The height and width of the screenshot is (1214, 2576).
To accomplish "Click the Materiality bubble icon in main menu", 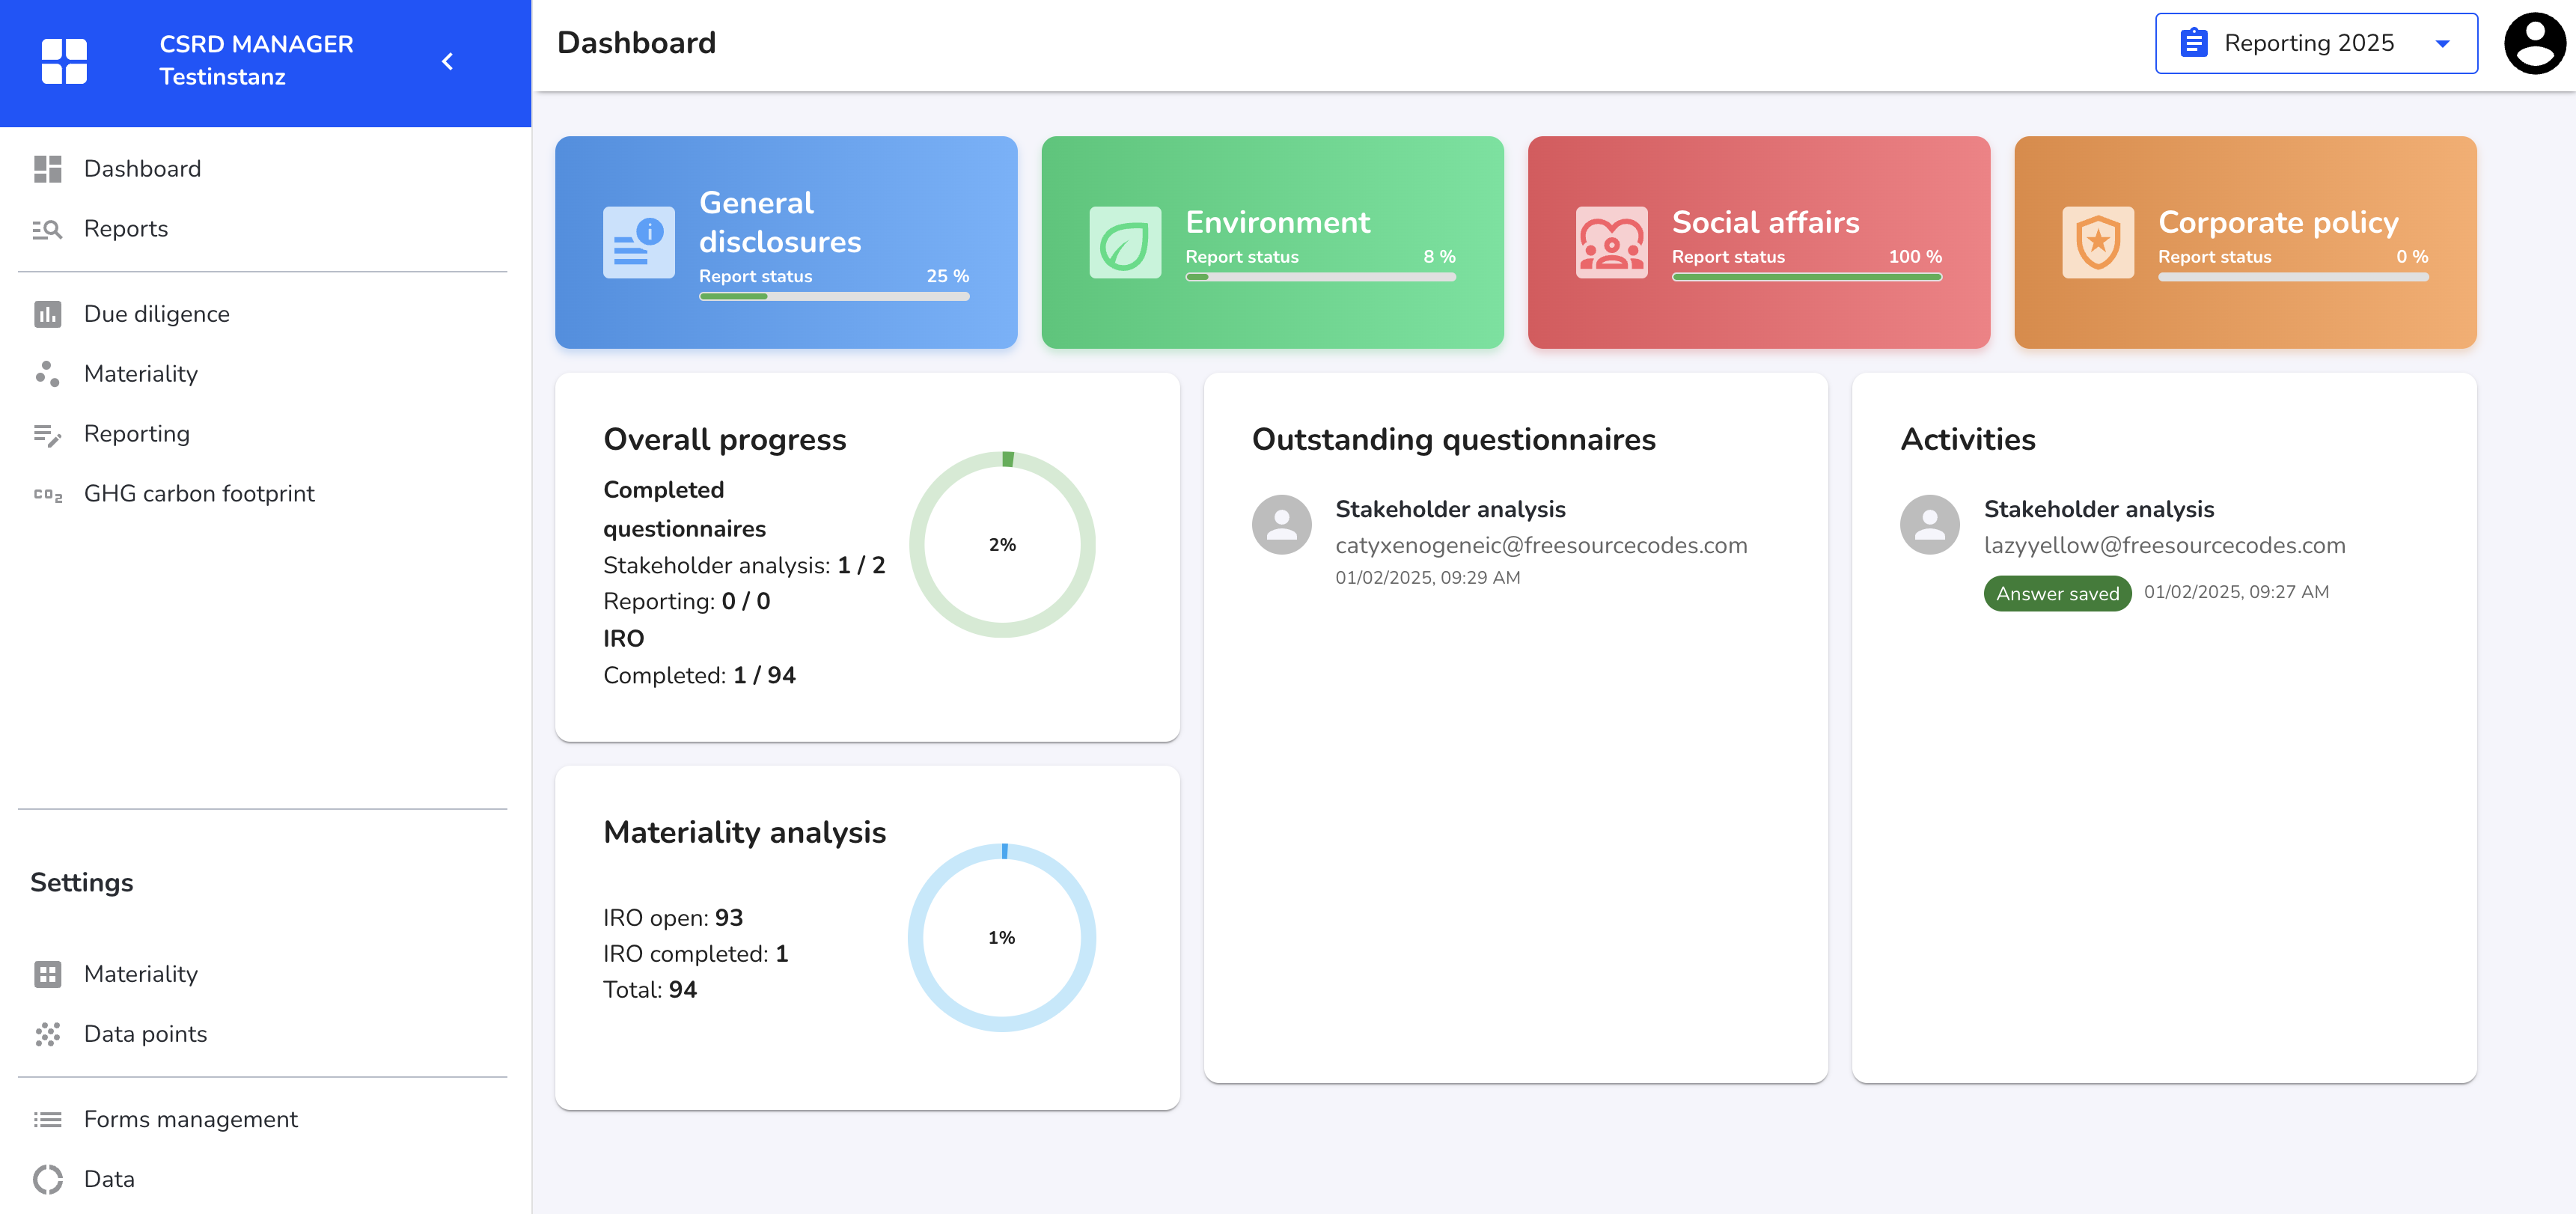I will click(x=47, y=374).
